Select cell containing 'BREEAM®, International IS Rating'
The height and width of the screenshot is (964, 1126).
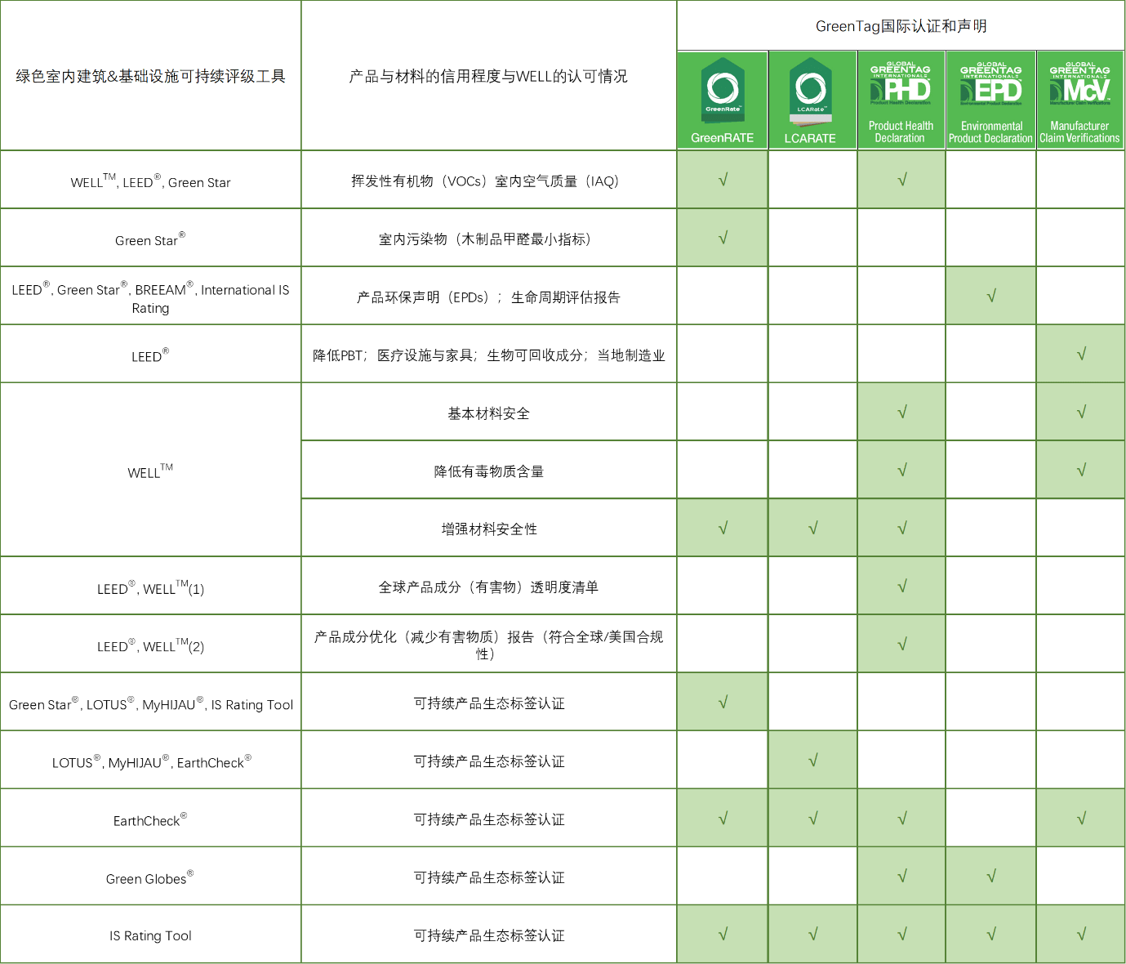(x=151, y=297)
